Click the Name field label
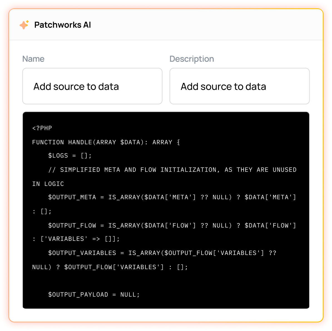Screen dimensions: 332x331 pos(33,59)
